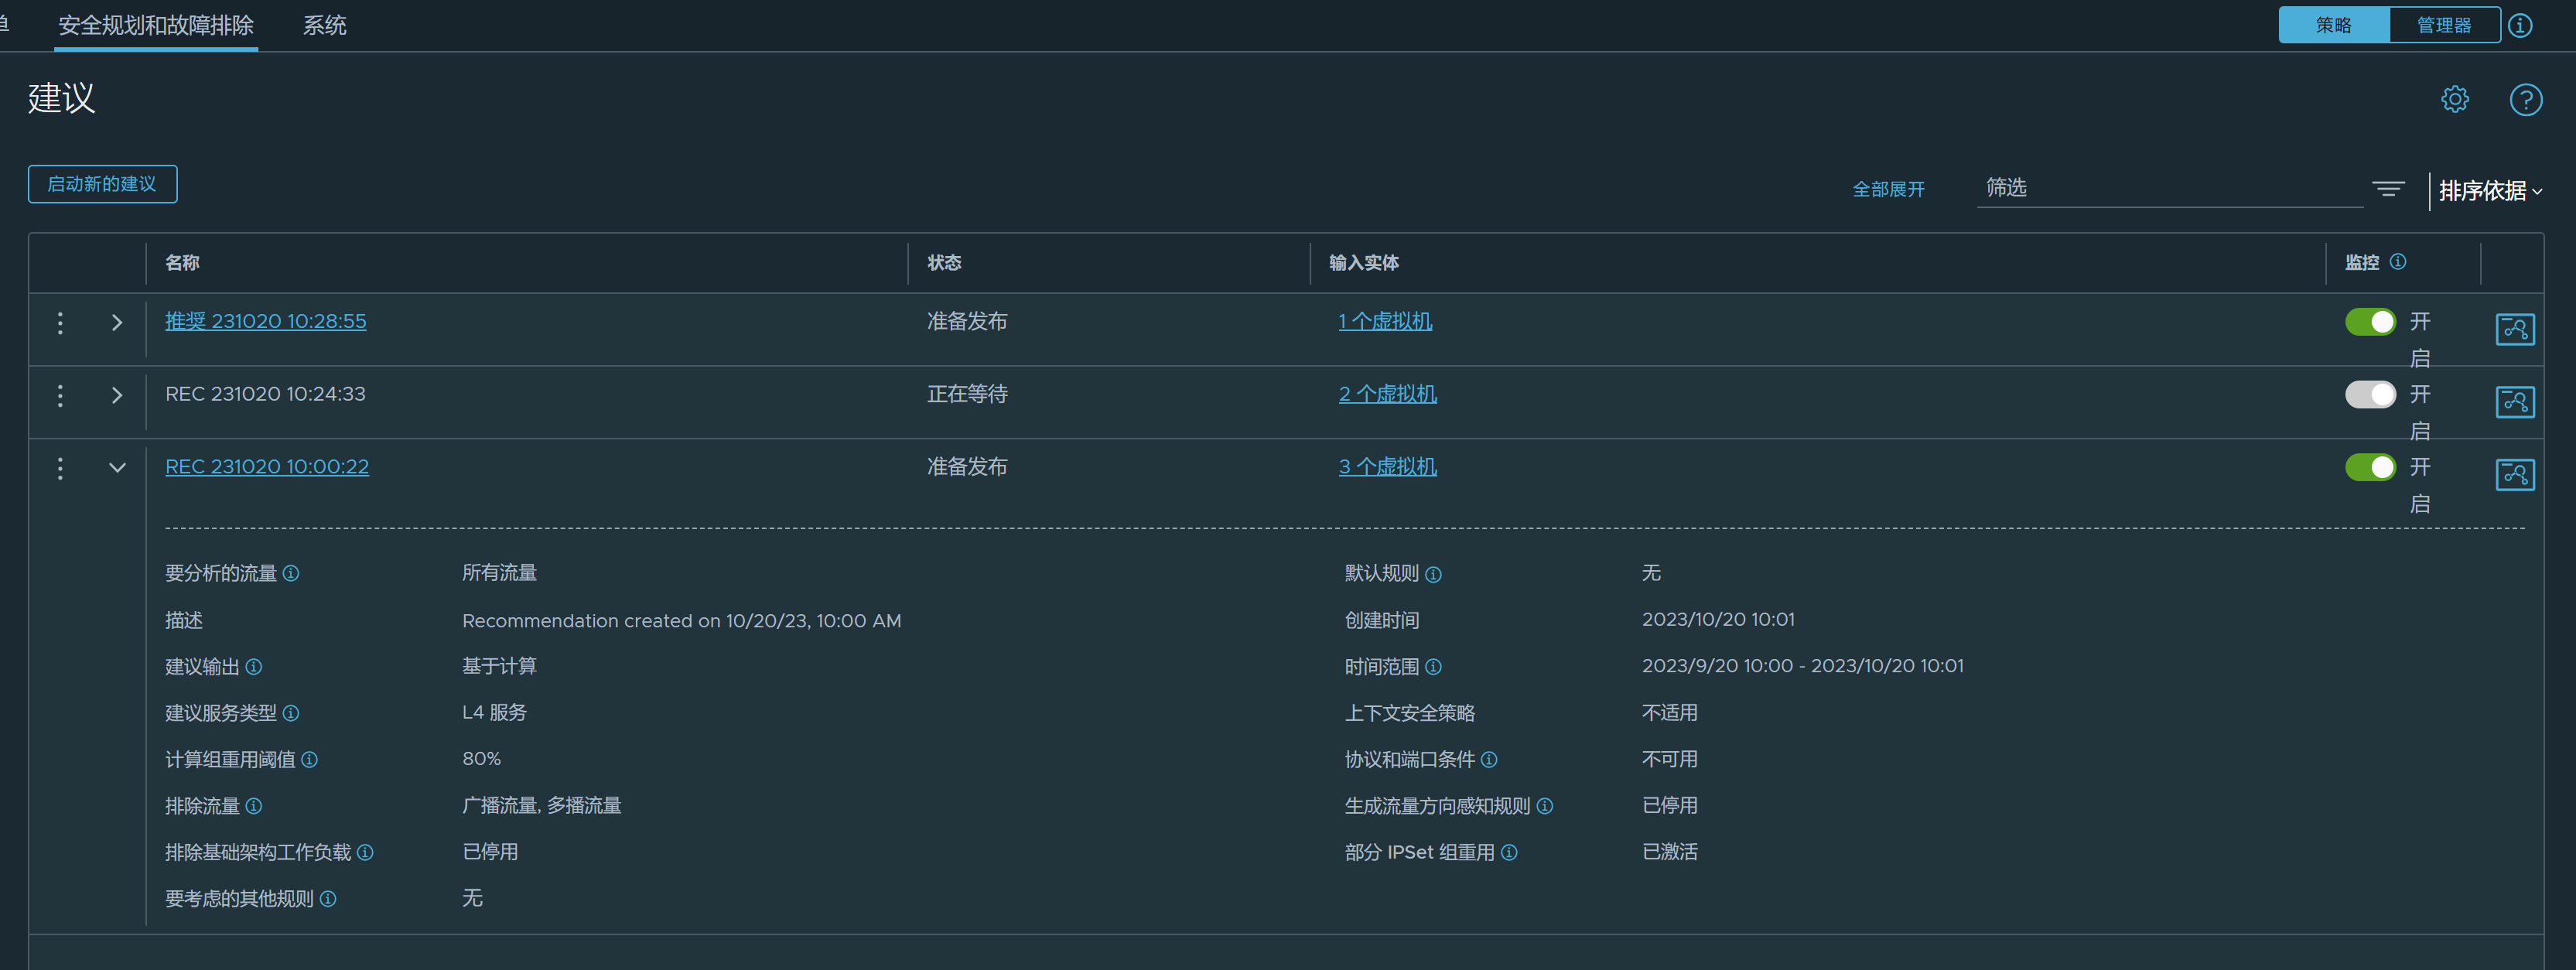This screenshot has height=970, width=2576.
Task: Click the 不可用 value for 协议和端口条件
Action: (x=1669, y=759)
